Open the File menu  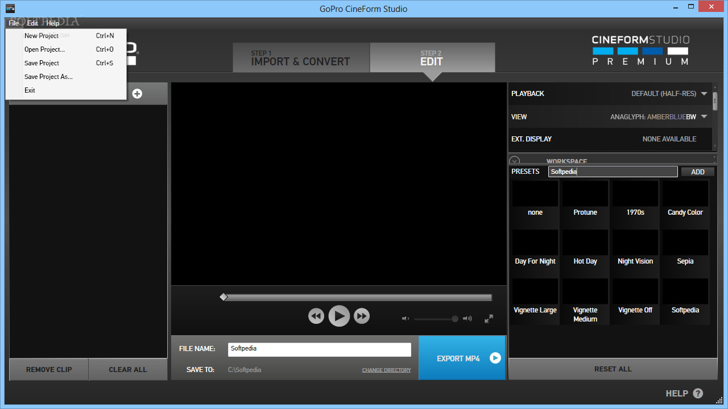pyautogui.click(x=14, y=23)
